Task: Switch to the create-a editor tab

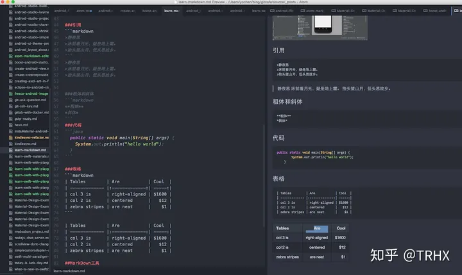Action: 128,11
